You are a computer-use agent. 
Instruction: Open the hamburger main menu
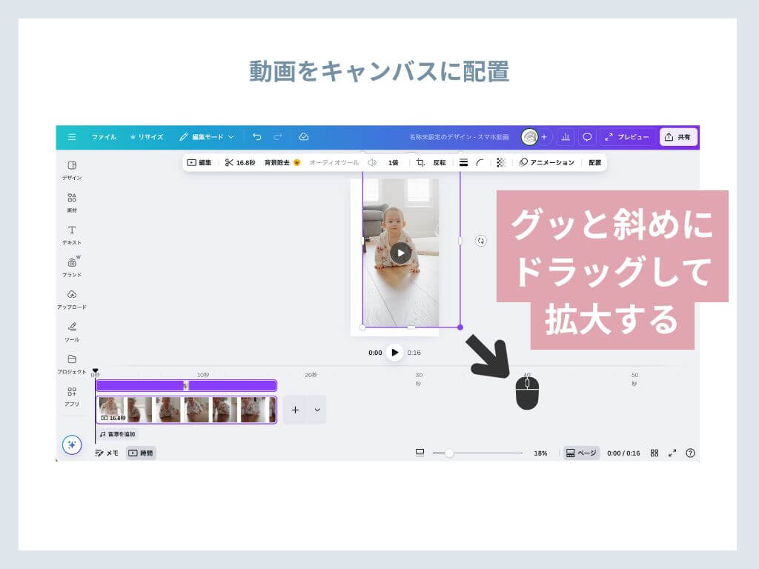click(72, 137)
